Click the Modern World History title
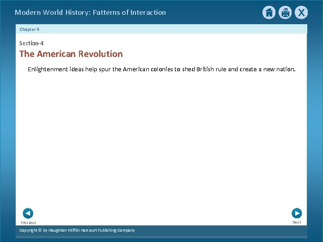This screenshot has width=323, height=242. click(x=91, y=13)
